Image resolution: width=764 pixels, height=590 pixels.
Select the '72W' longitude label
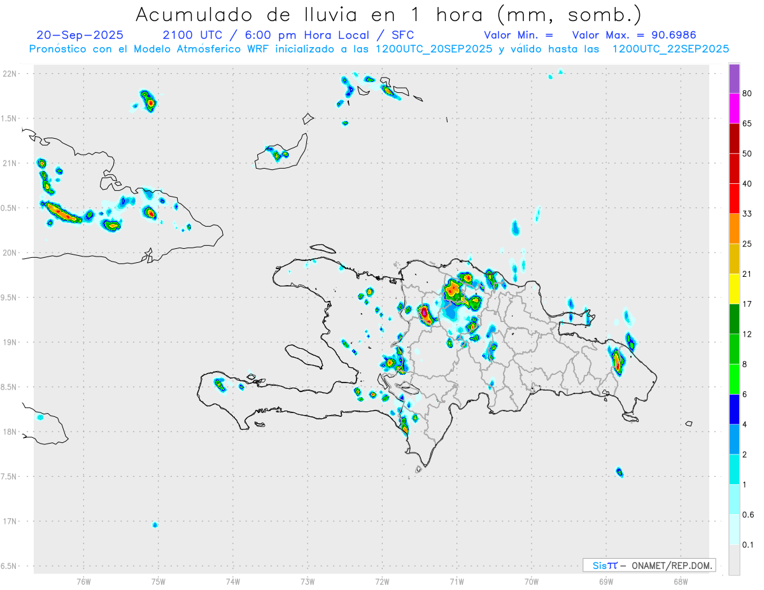pyautogui.click(x=382, y=581)
